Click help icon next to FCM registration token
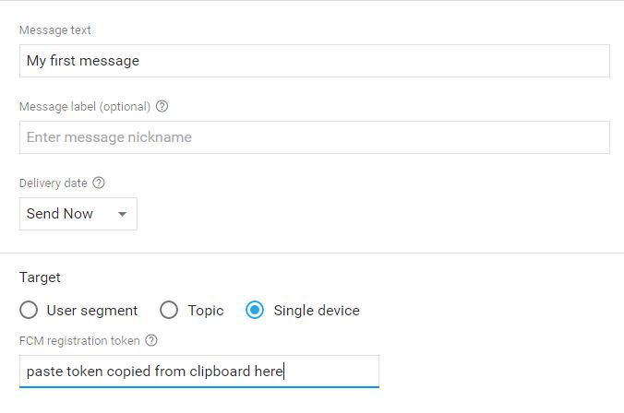The height and width of the screenshot is (413, 624). pyautogui.click(x=152, y=340)
